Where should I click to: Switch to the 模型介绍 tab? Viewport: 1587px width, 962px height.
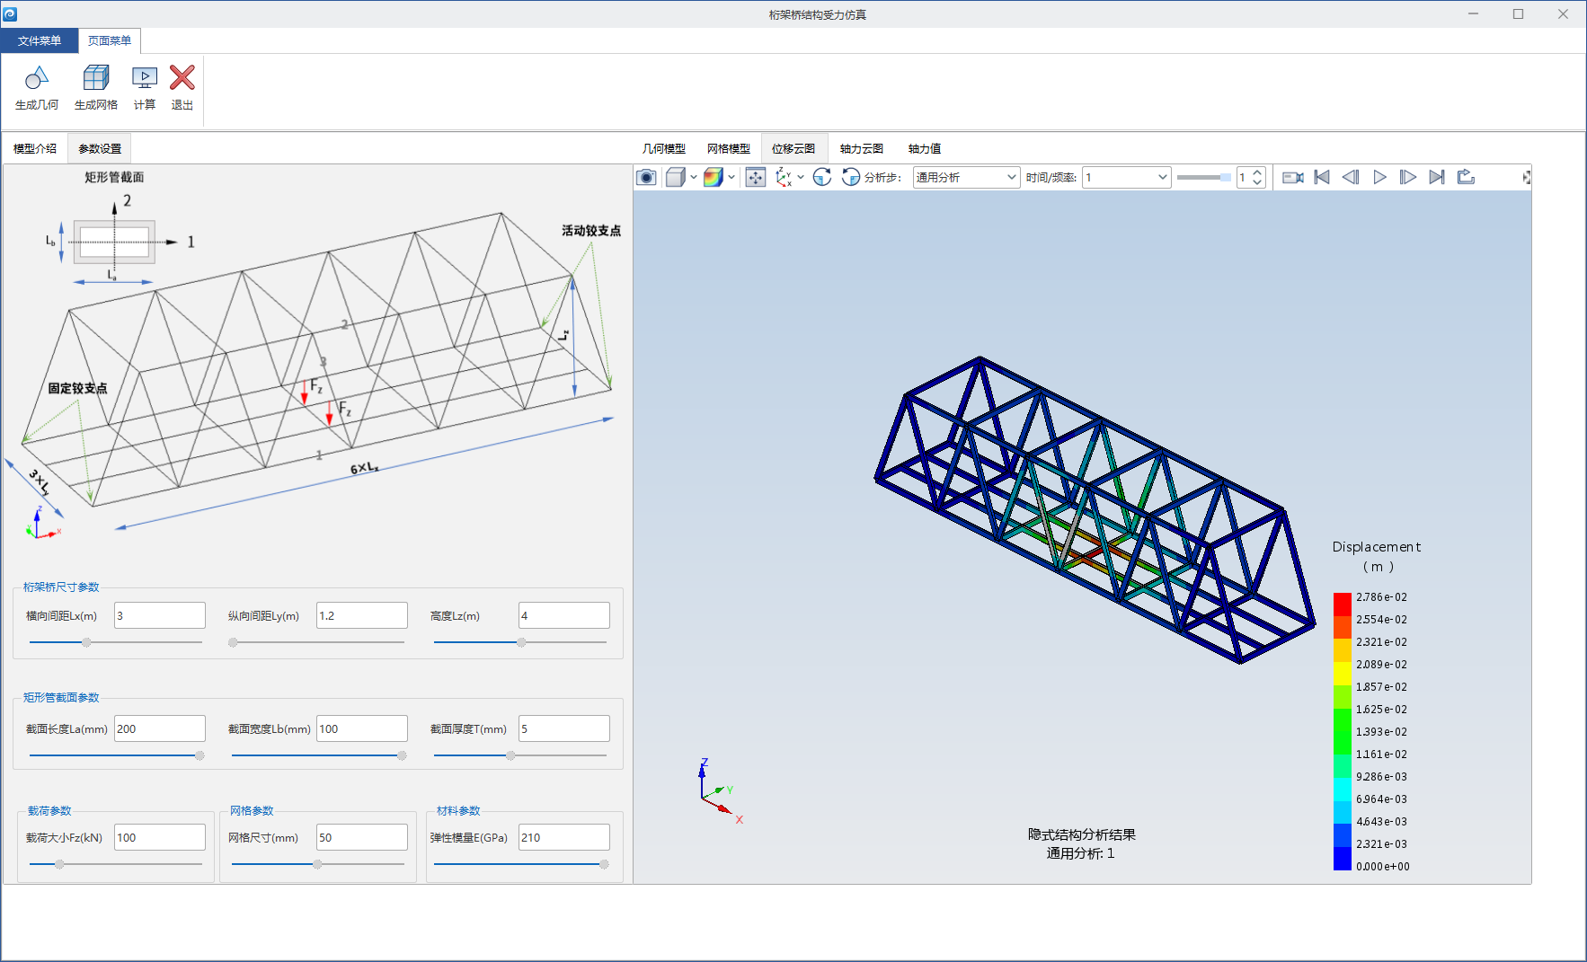coord(35,148)
